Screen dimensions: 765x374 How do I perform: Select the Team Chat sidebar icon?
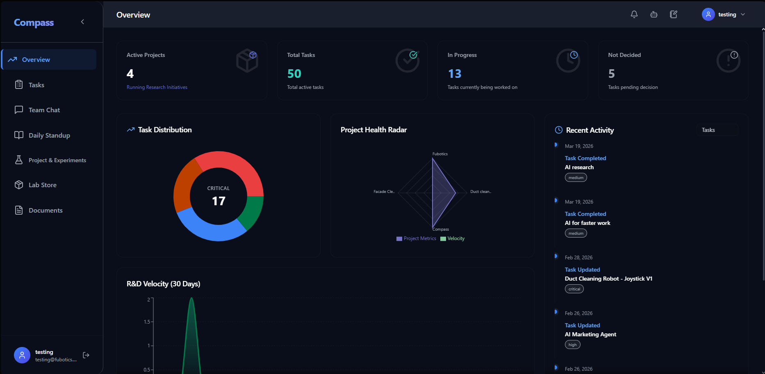[x=19, y=110]
